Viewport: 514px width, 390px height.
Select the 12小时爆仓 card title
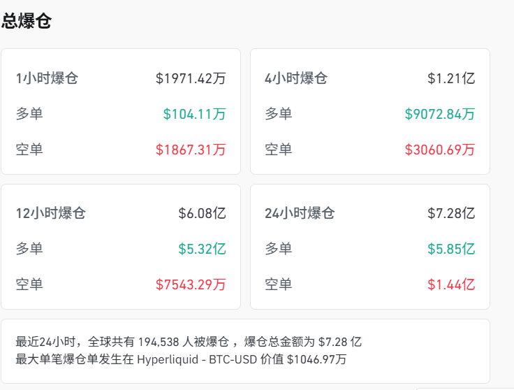click(50, 213)
